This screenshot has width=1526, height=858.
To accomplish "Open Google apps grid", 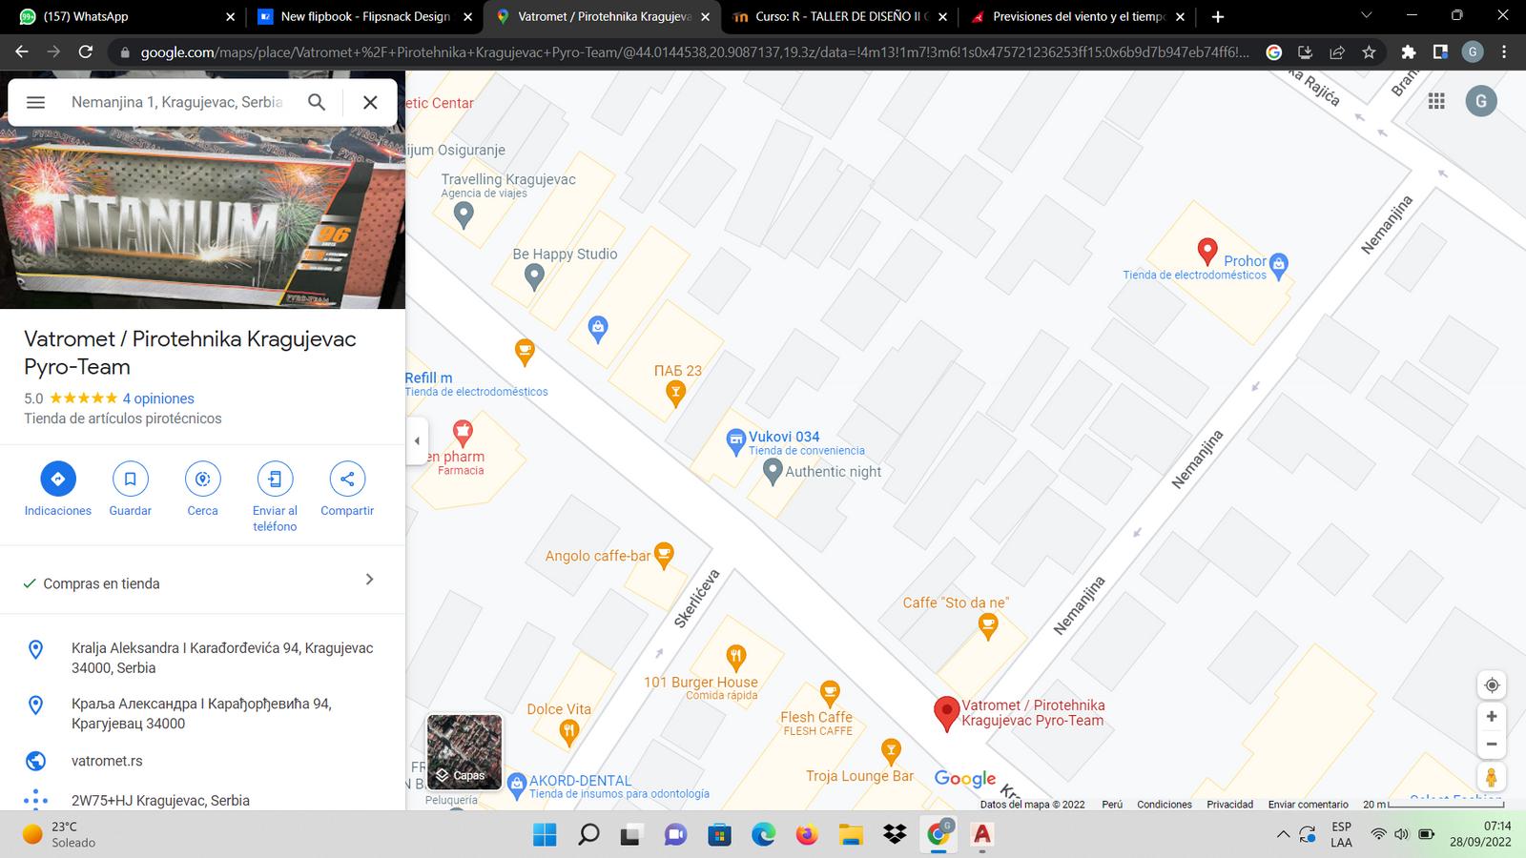I will (x=1436, y=101).
